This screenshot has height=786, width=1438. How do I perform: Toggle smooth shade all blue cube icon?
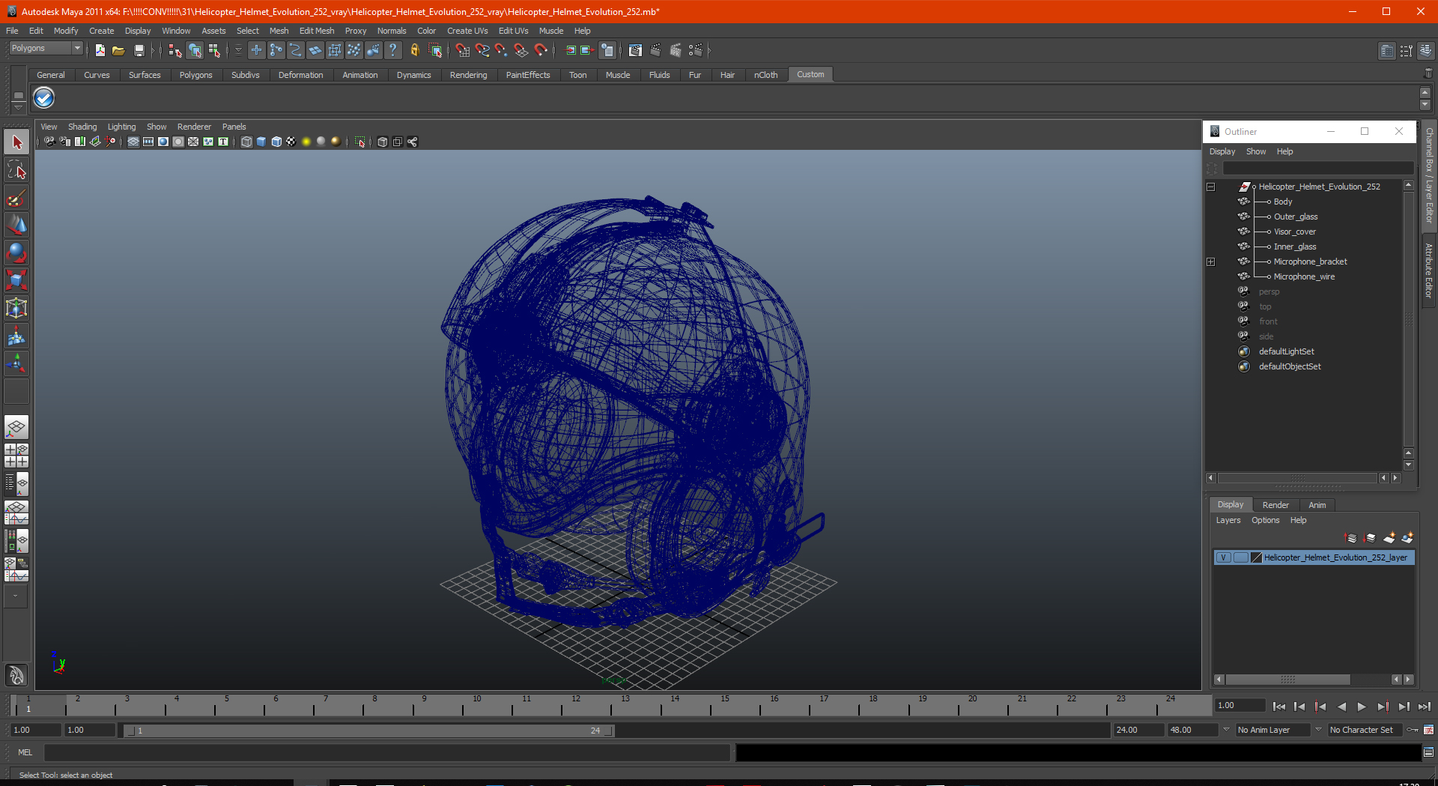click(261, 142)
